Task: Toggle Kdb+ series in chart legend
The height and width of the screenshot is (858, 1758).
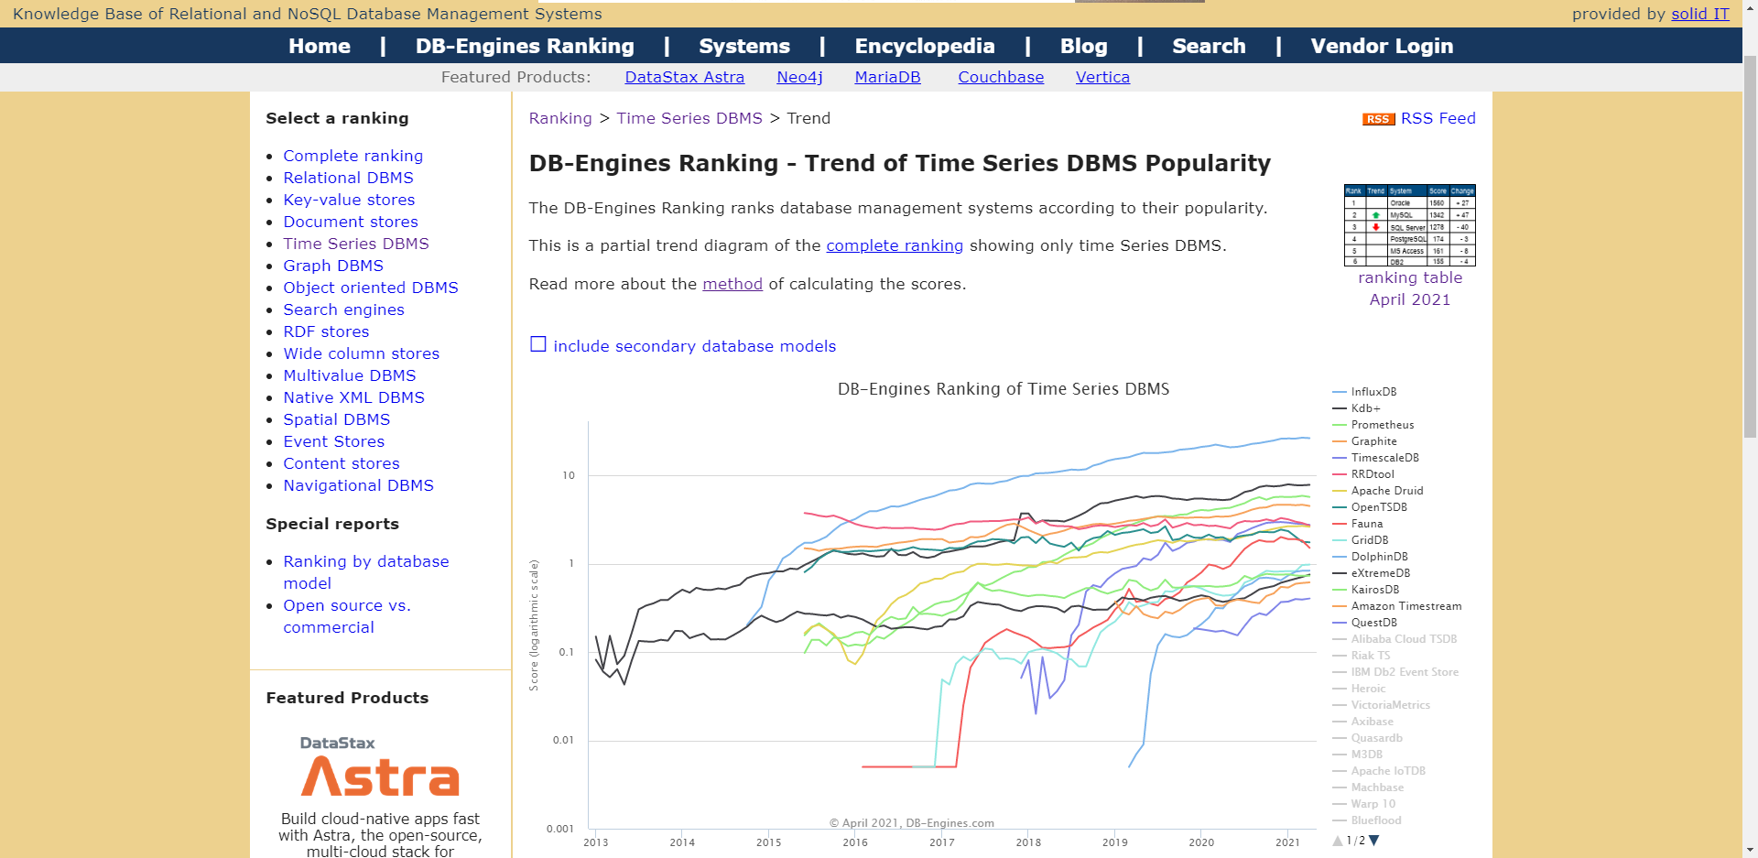Action: (1357, 408)
